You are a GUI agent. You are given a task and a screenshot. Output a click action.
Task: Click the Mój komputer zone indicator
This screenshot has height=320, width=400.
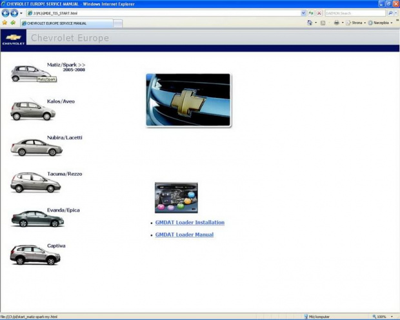(317, 317)
